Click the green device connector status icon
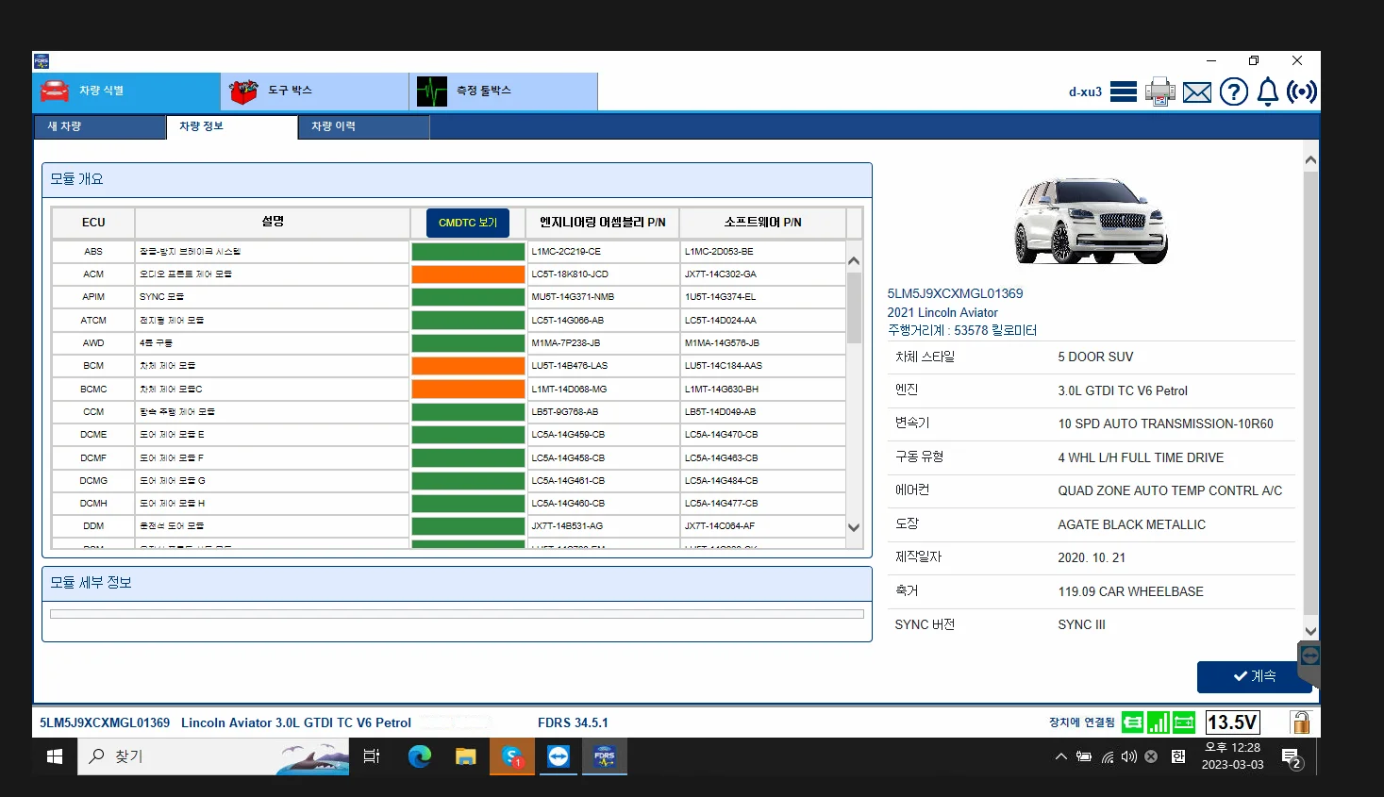 (1132, 722)
